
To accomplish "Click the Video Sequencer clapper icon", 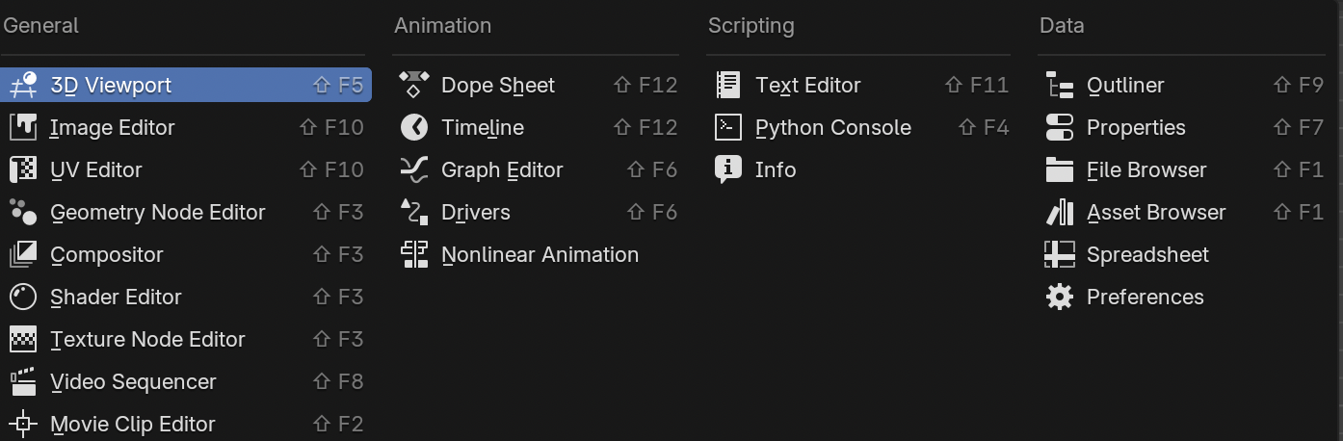I will [23, 381].
